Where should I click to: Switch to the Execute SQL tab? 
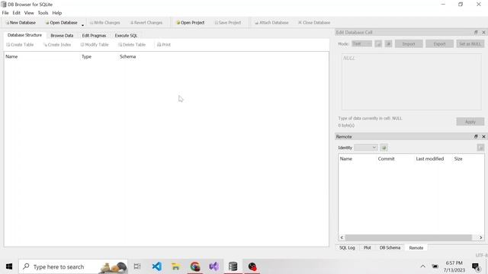pos(126,36)
